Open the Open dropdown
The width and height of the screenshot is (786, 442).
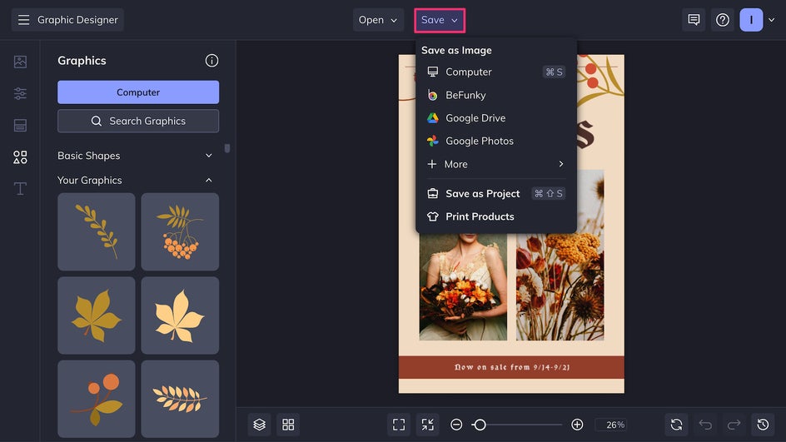point(378,20)
